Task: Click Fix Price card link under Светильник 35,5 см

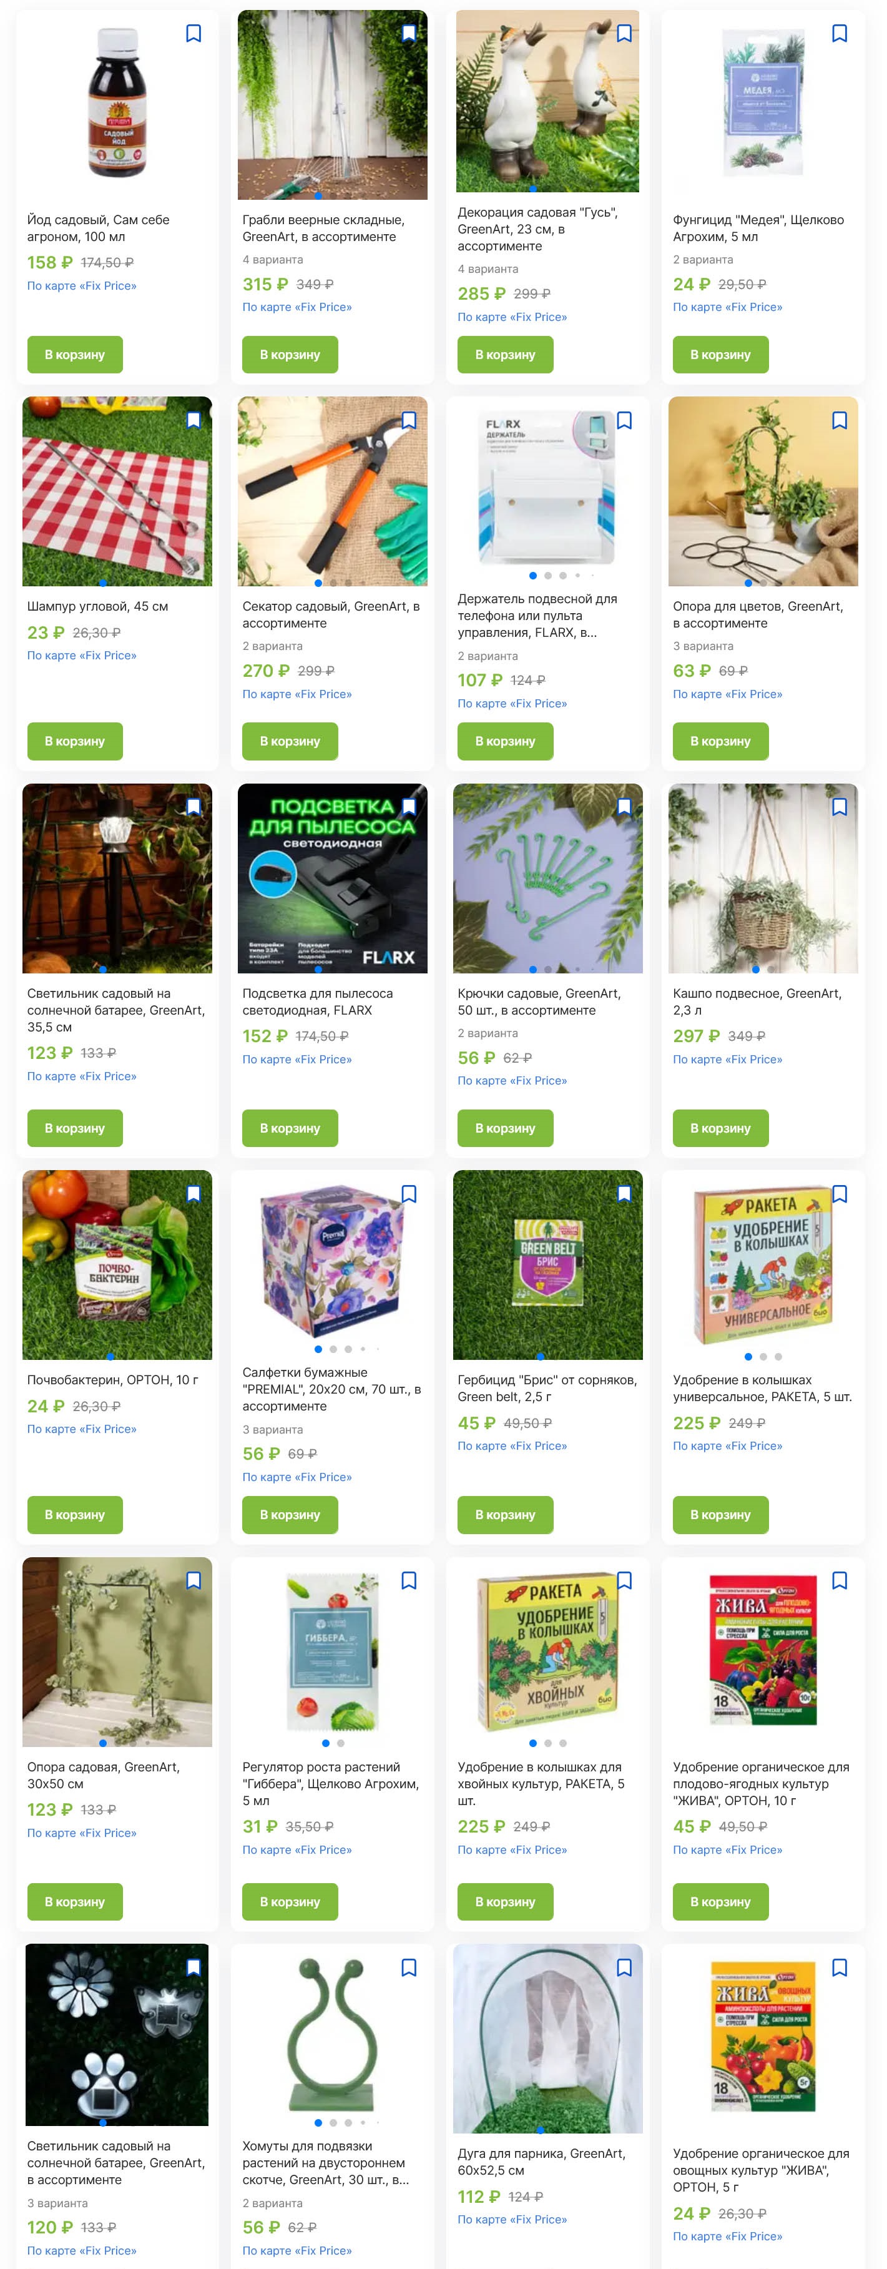Action: point(82,1076)
